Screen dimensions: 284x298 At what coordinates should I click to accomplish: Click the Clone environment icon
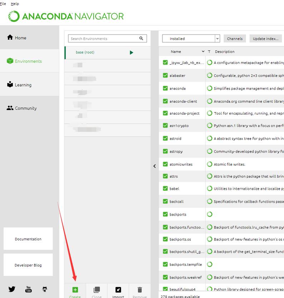[97, 290]
